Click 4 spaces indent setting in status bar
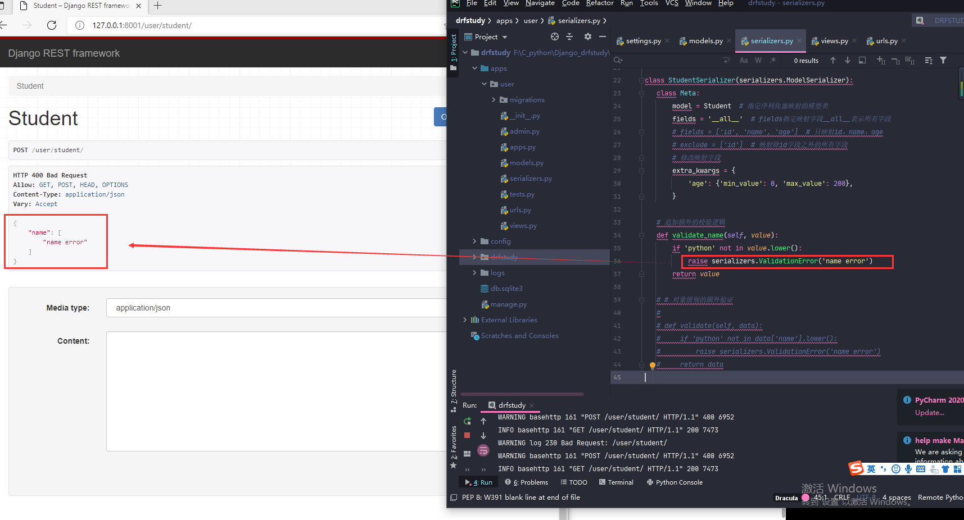This screenshot has width=964, height=520. click(896, 498)
